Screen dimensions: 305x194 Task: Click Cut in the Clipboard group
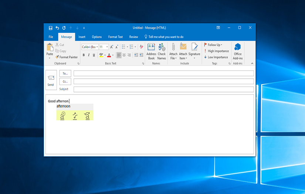pyautogui.click(x=60, y=45)
